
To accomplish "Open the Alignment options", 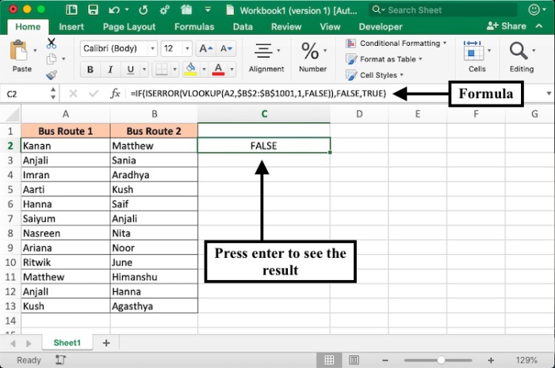I will click(266, 56).
